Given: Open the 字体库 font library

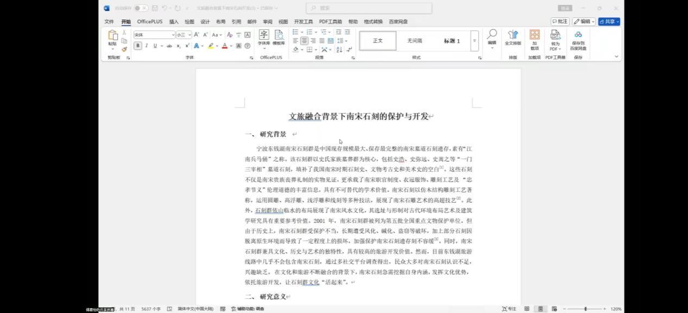Looking at the screenshot, I should [x=264, y=37].
